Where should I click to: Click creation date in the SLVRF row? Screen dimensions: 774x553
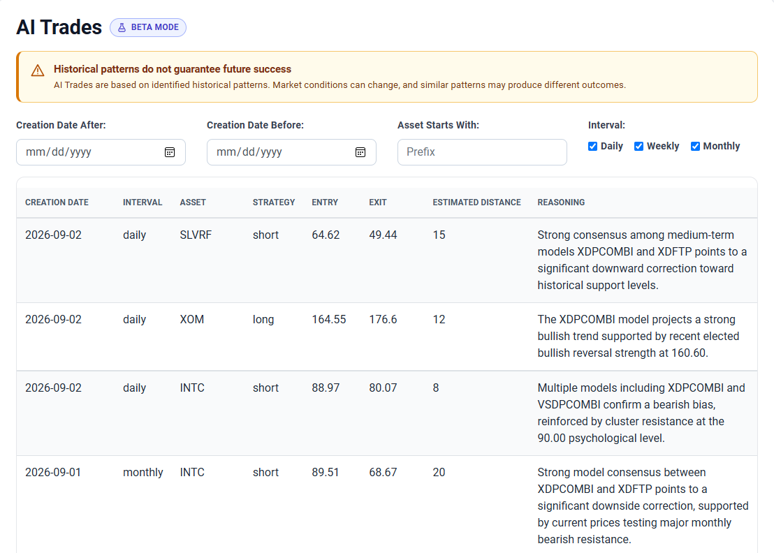tap(53, 235)
